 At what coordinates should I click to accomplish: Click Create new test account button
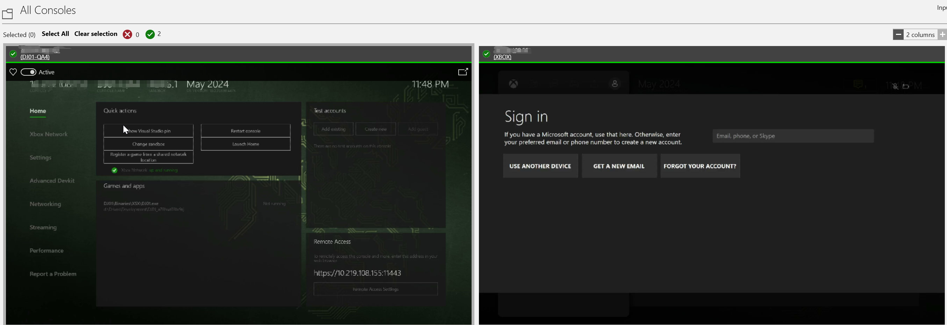[x=376, y=129]
